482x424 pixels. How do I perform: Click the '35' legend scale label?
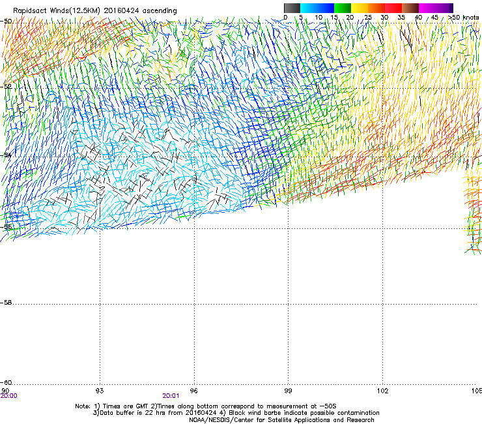pyautogui.click(x=401, y=17)
